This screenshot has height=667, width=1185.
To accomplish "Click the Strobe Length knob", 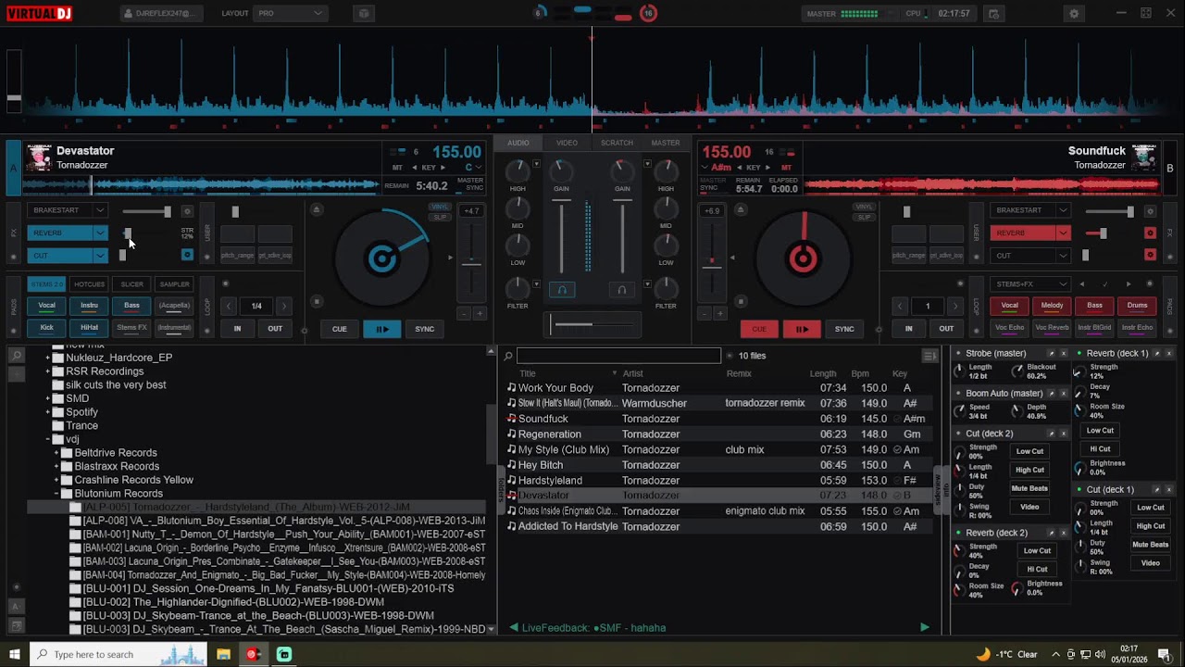I will click(959, 371).
